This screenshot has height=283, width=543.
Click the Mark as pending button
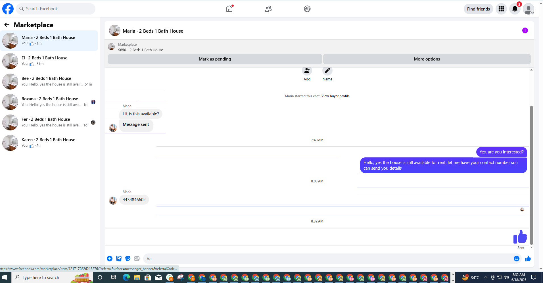pos(215,59)
